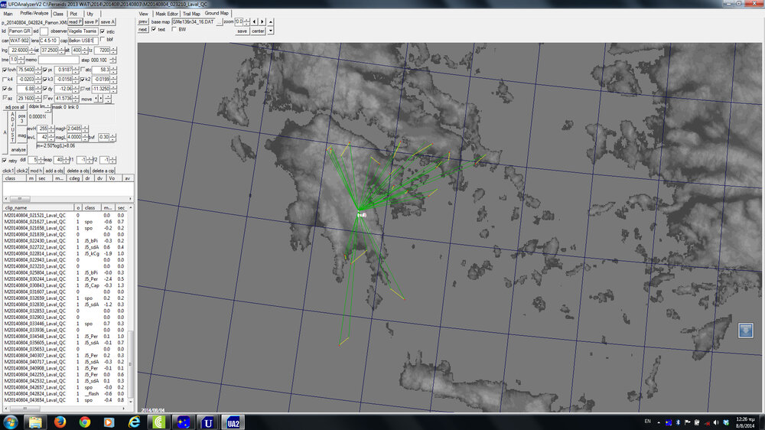Switch to the Trail Map tab
Screen dimensions: 765x430
[x=192, y=14]
